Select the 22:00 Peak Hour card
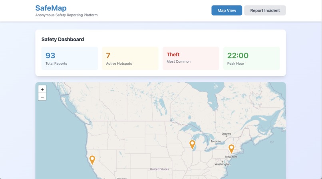322x179 pixels. click(x=251, y=58)
